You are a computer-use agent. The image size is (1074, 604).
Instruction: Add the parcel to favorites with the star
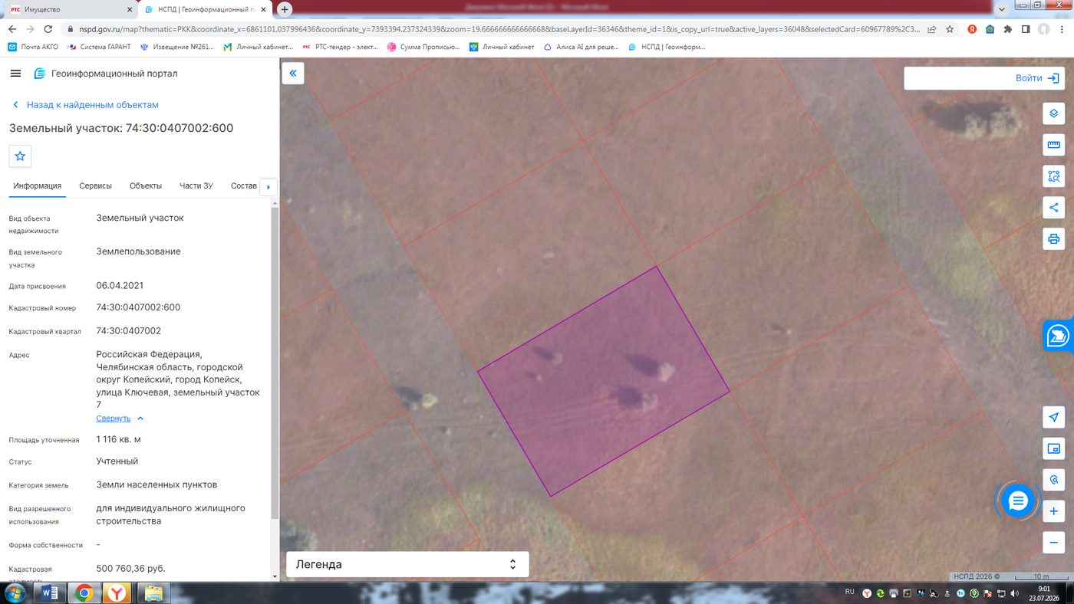click(20, 156)
